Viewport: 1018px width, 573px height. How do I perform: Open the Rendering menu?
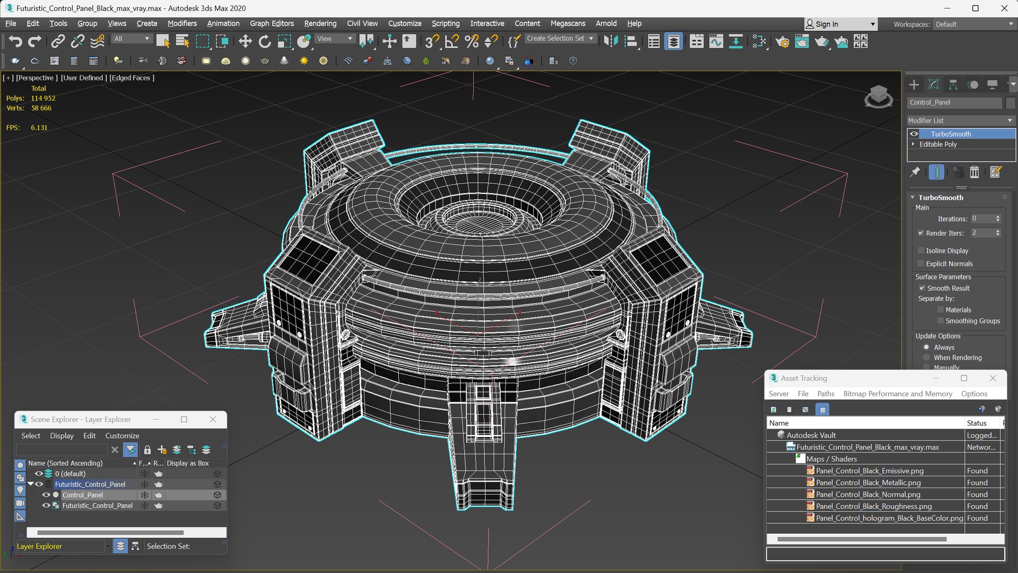point(320,23)
